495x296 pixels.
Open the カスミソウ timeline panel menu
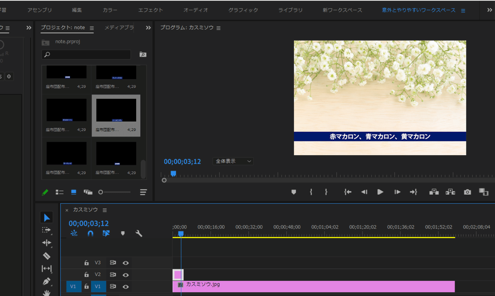104,210
